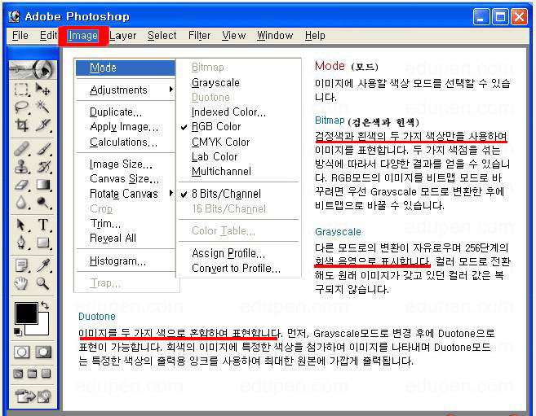Switch to Standard editing mode

click(x=22, y=353)
